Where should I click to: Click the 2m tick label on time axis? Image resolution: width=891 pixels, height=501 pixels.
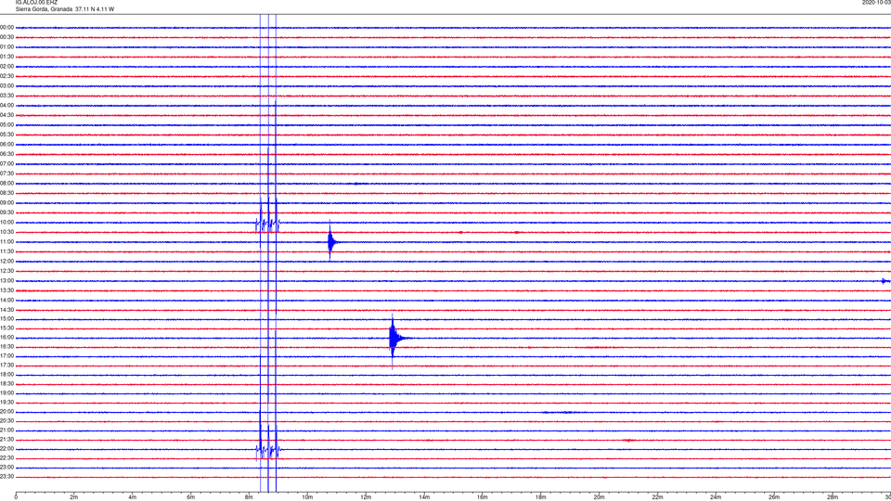coord(74,497)
